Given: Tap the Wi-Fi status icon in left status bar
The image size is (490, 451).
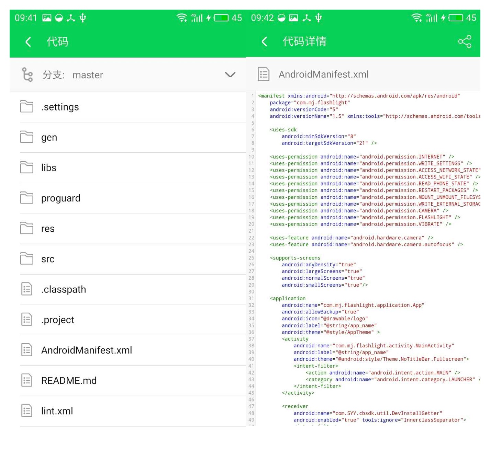Looking at the screenshot, I should coord(181,18).
